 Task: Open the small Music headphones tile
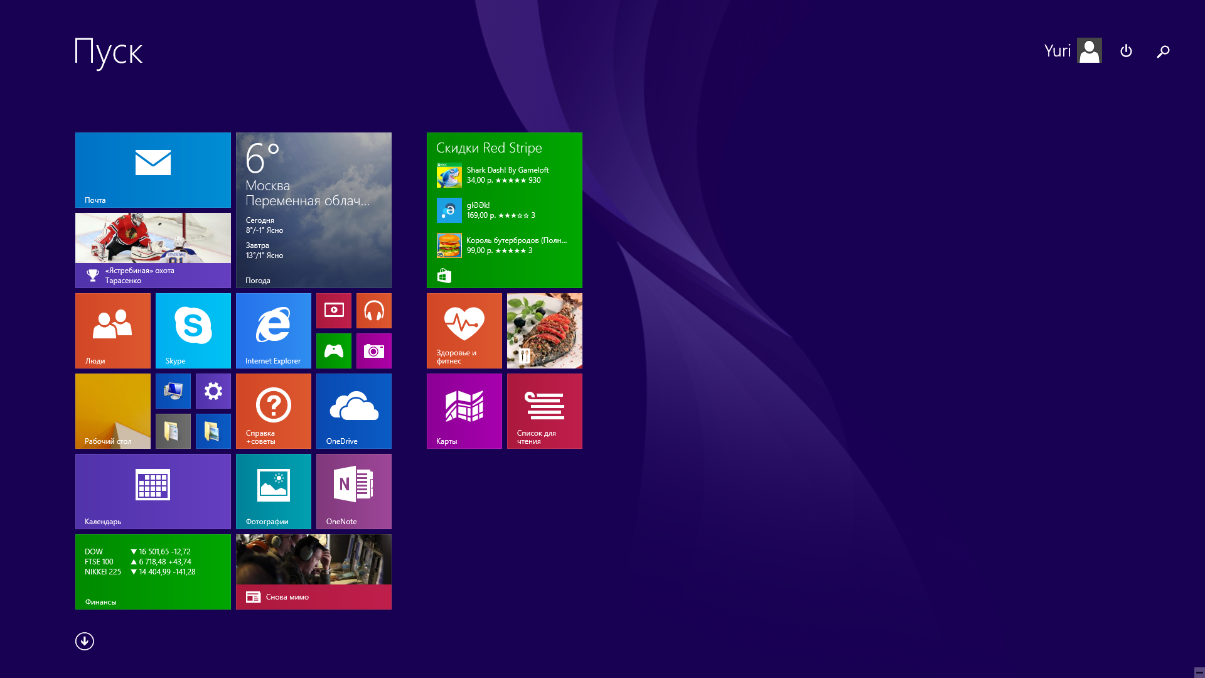[x=374, y=311]
